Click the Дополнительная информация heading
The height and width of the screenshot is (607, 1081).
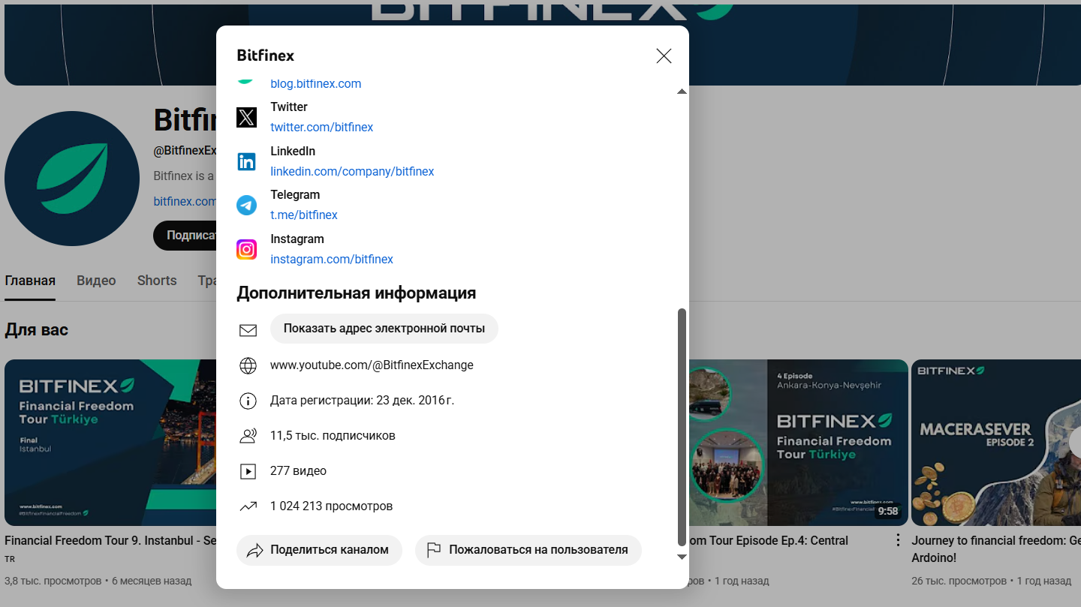point(357,293)
